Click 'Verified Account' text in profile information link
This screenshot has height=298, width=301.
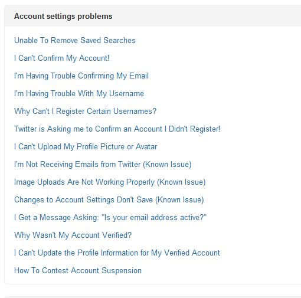(x=192, y=253)
